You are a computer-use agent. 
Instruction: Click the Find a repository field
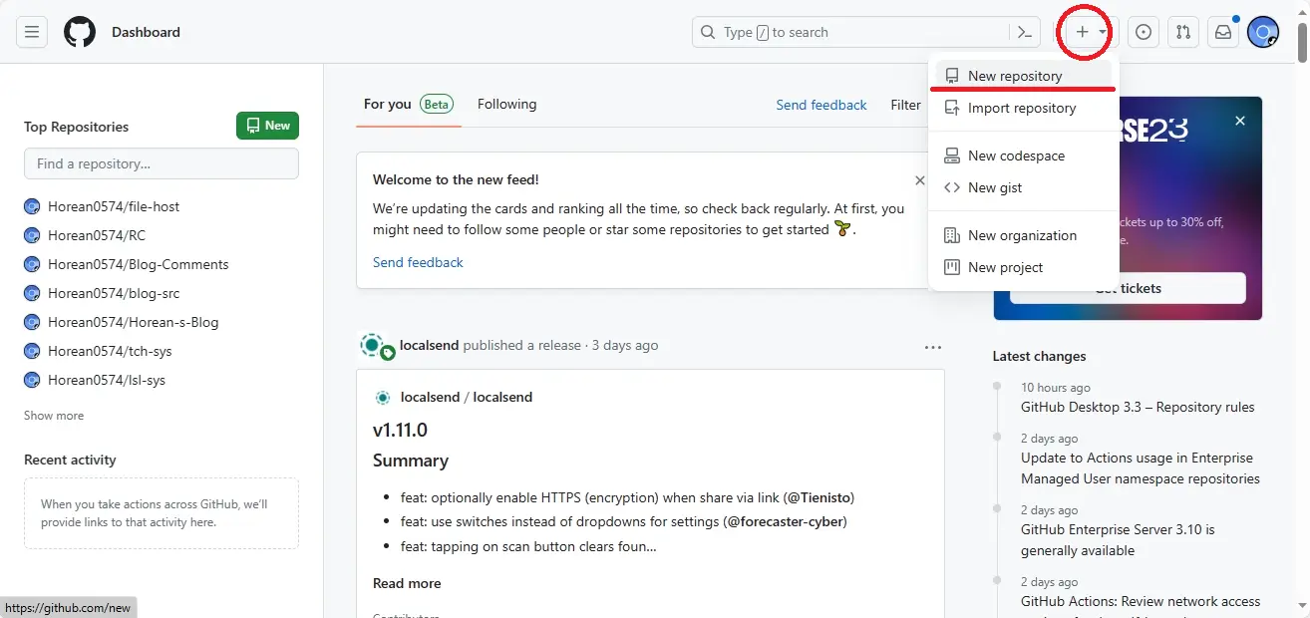coord(162,163)
